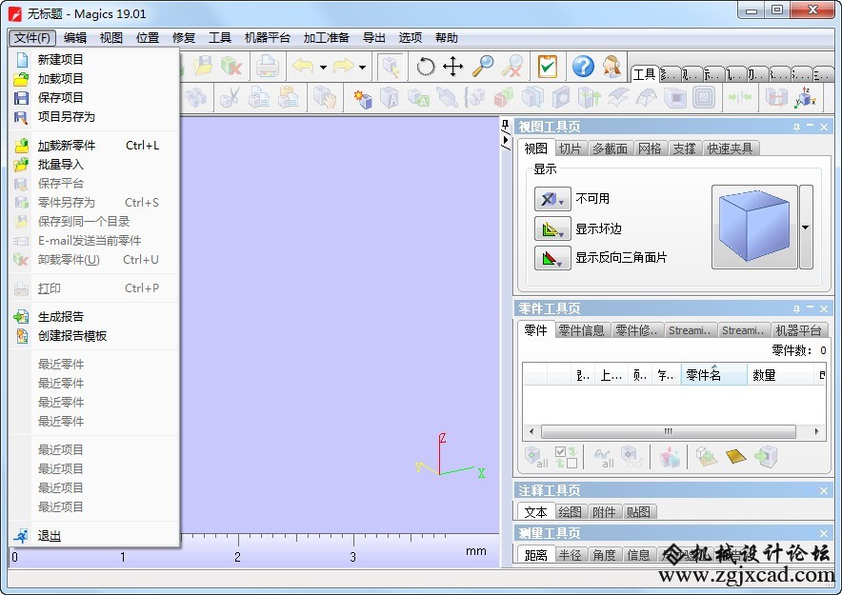Select 批量导入 batch import entry

(x=94, y=164)
